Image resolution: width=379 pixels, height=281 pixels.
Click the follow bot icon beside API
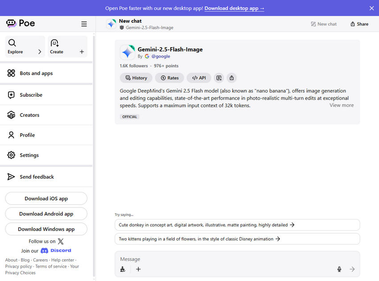click(218, 78)
